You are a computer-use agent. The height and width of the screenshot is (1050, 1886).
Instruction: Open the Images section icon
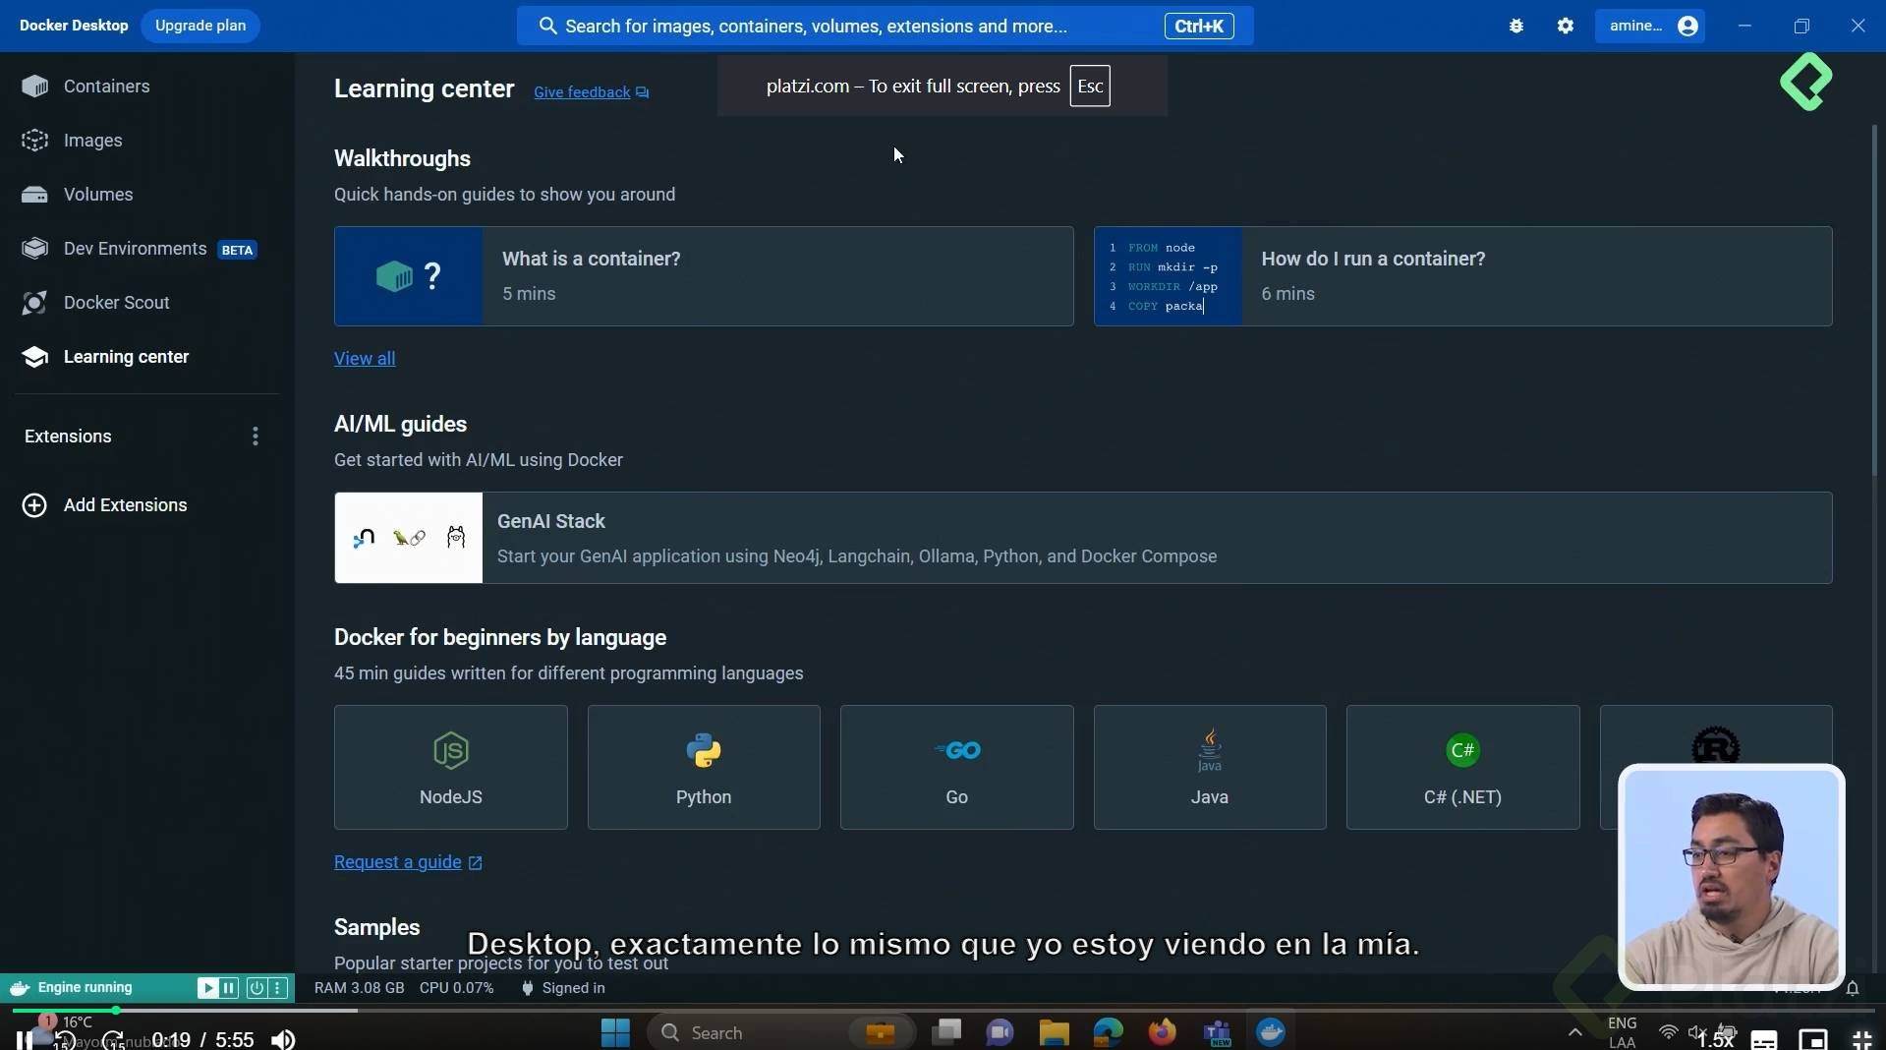tap(34, 141)
